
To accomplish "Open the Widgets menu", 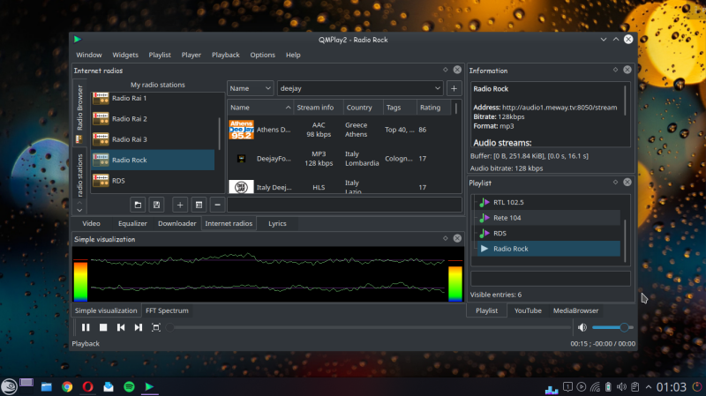I will [x=125, y=55].
